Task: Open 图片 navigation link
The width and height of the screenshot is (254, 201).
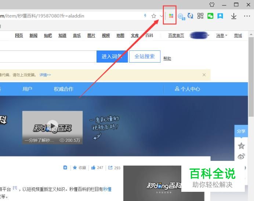Action: tap(91, 35)
